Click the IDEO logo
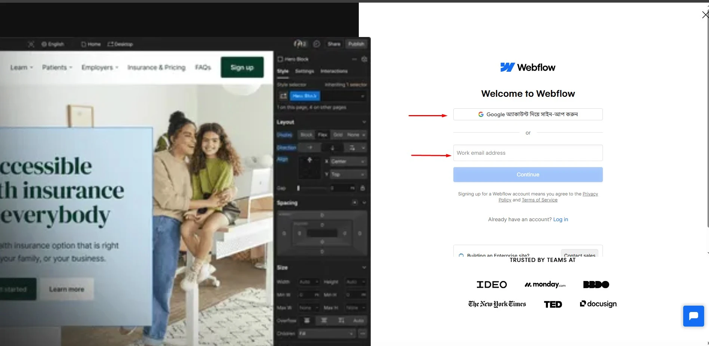The image size is (709, 346). coord(491,285)
